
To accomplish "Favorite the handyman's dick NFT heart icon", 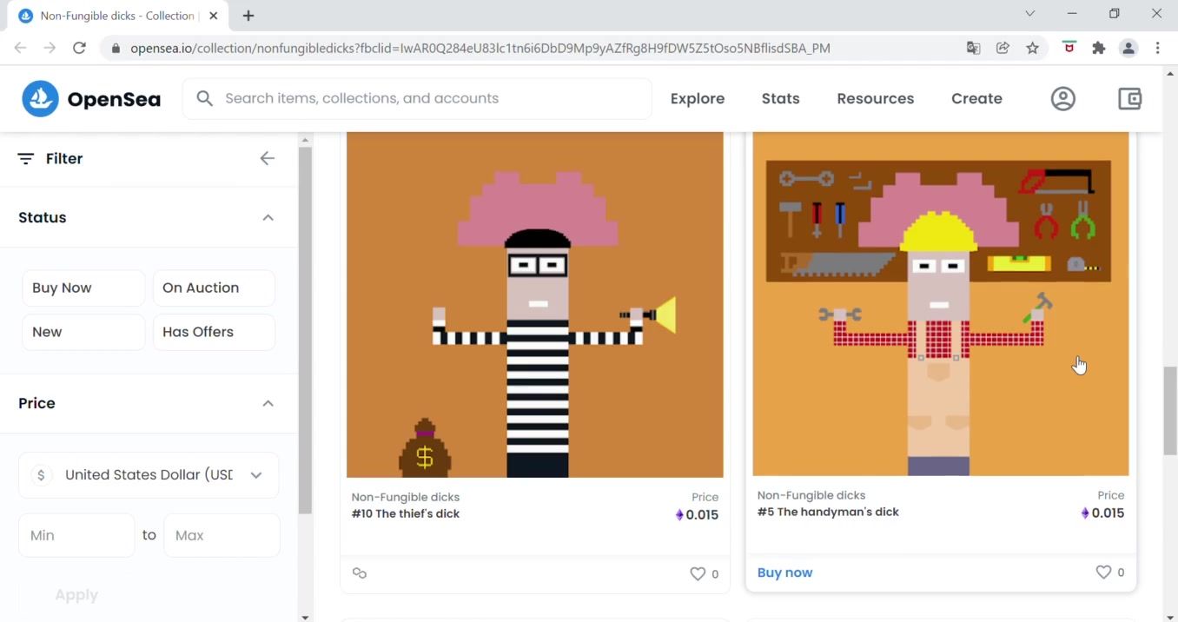I will pos(1103,572).
